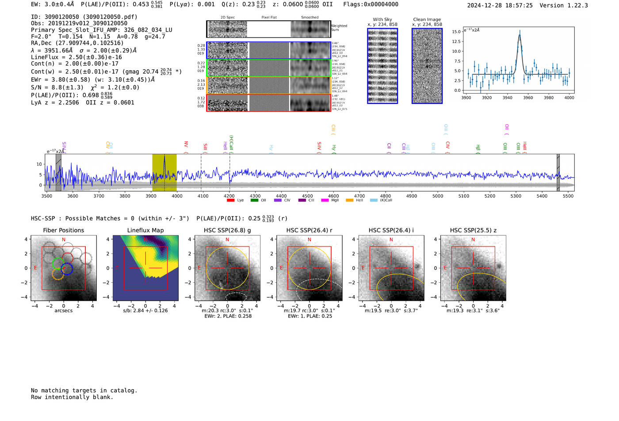Open the Lineflux Map panel
The width and height of the screenshot is (619, 421).
[x=145, y=268]
